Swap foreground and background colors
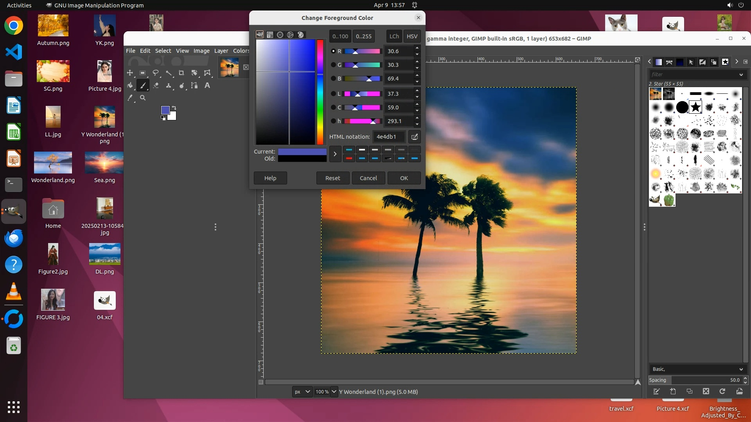This screenshot has height=422, width=751. point(174,107)
